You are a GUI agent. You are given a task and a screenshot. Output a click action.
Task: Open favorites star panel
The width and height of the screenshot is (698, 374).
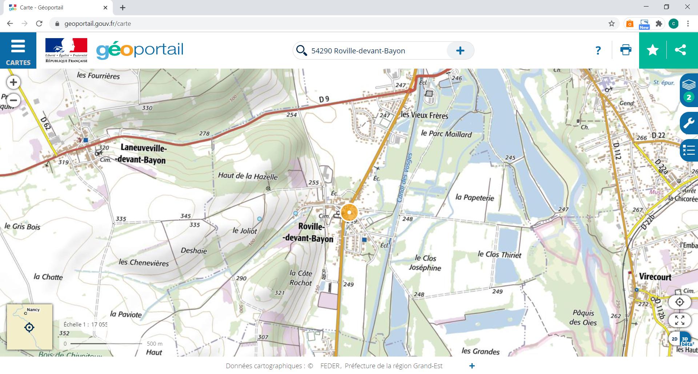(x=653, y=50)
